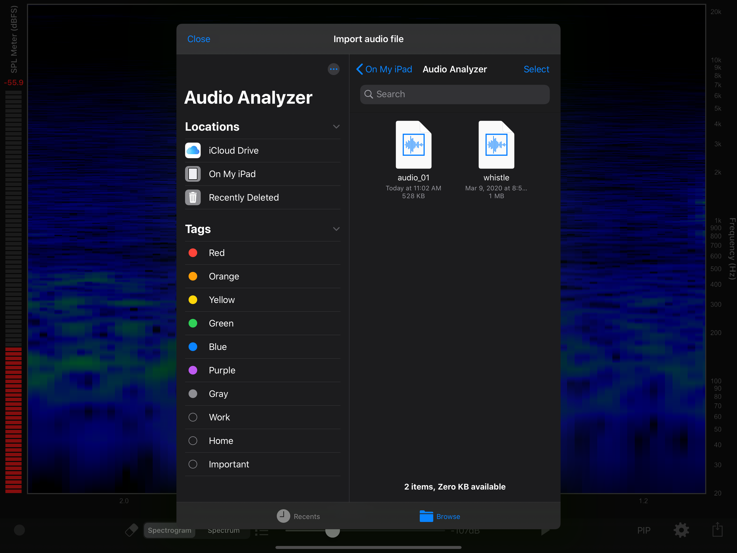This screenshot has height=553, width=737.
Task: Tap the Select button
Action: pyautogui.click(x=536, y=69)
